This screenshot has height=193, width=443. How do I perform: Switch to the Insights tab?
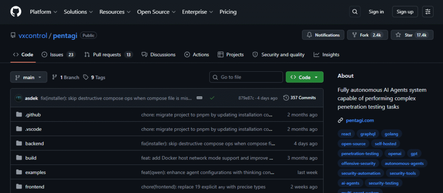click(x=327, y=54)
